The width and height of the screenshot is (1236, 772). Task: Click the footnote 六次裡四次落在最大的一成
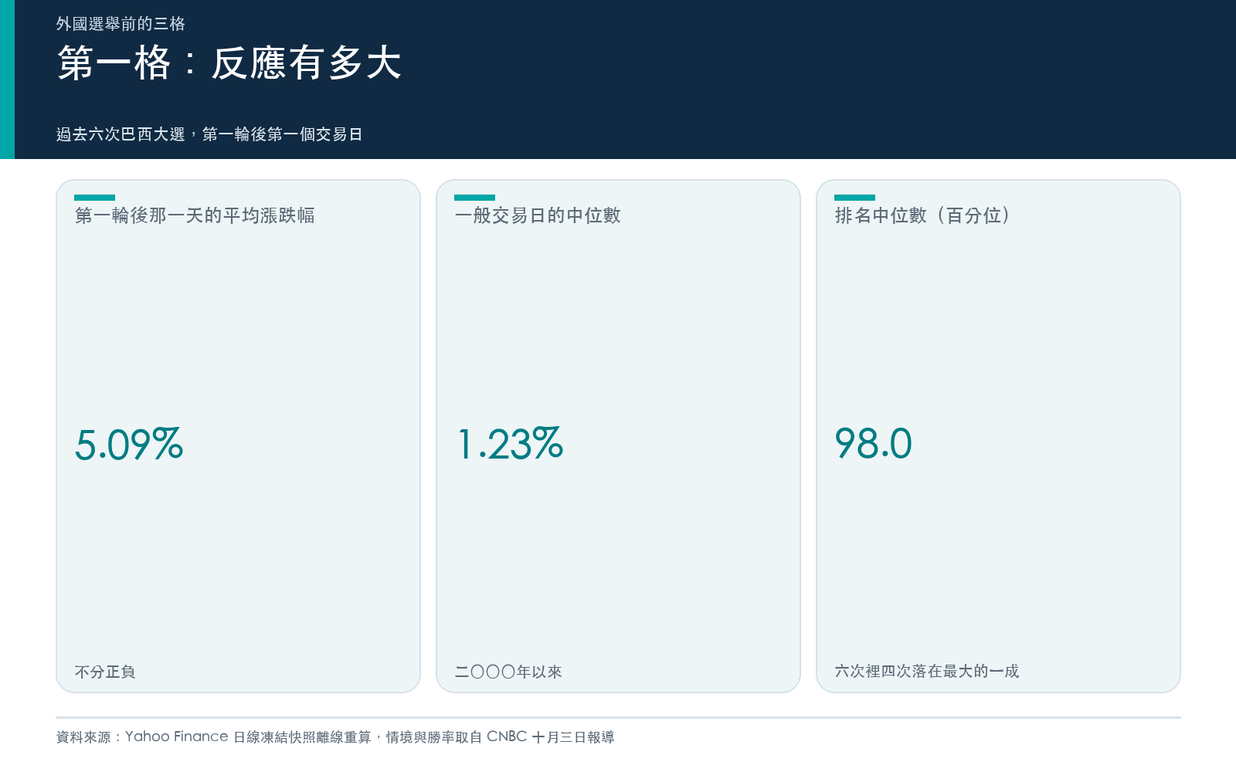(x=927, y=671)
